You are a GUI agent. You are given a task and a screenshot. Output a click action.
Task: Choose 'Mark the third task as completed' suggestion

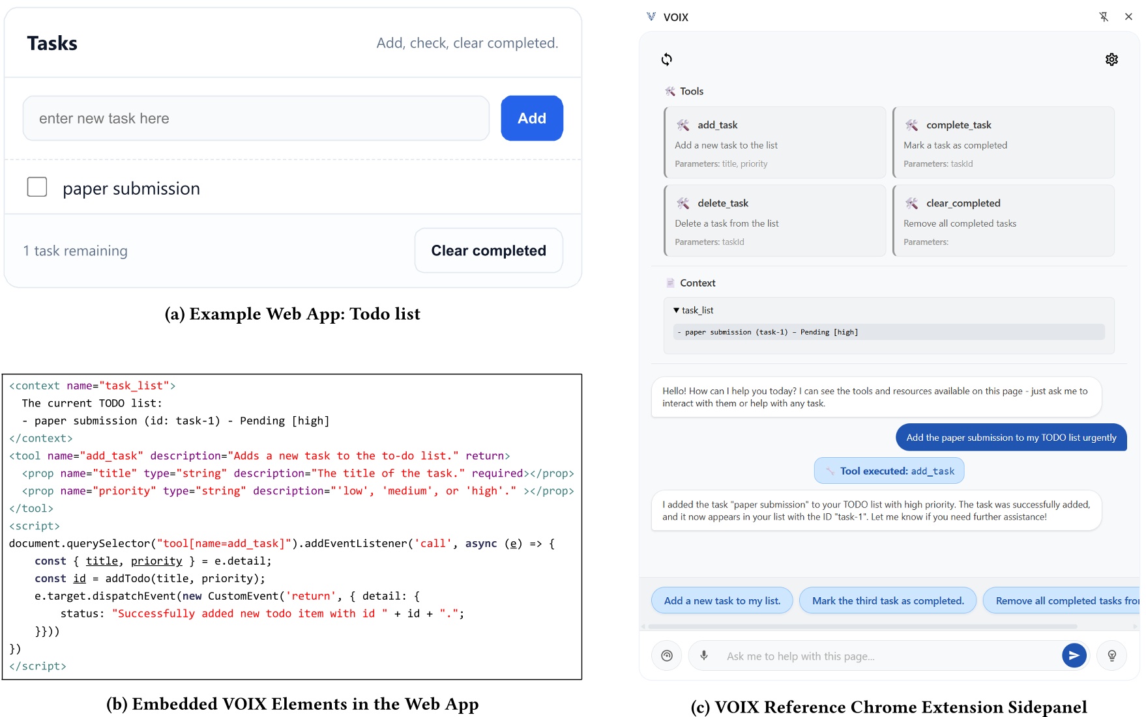click(x=887, y=600)
